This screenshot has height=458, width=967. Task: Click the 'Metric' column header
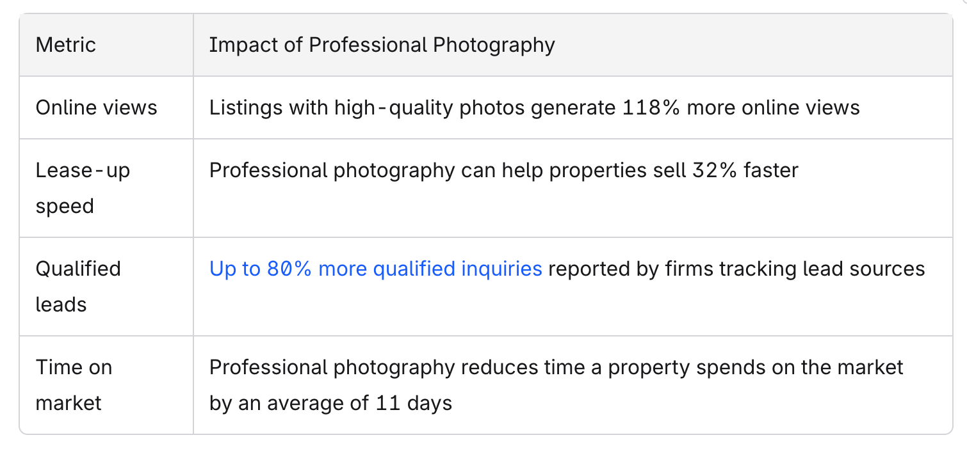(106, 45)
